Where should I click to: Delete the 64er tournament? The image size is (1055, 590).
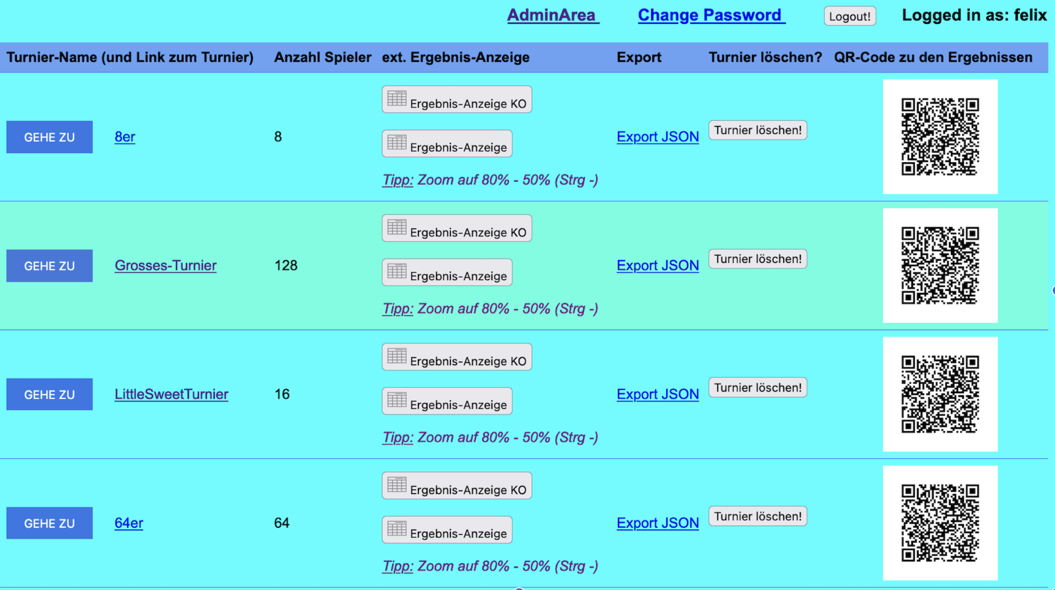pos(757,516)
